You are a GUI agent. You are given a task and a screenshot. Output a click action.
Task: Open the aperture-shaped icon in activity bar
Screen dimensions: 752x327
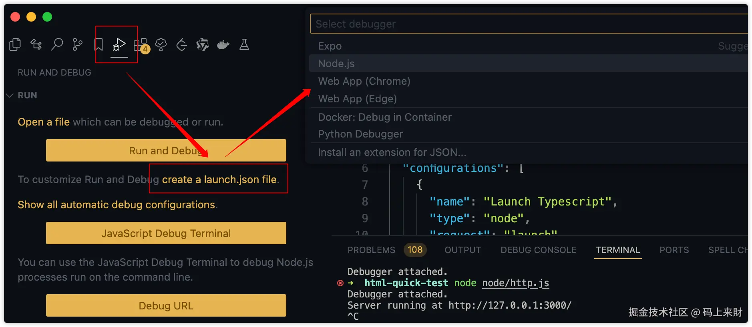(x=203, y=44)
